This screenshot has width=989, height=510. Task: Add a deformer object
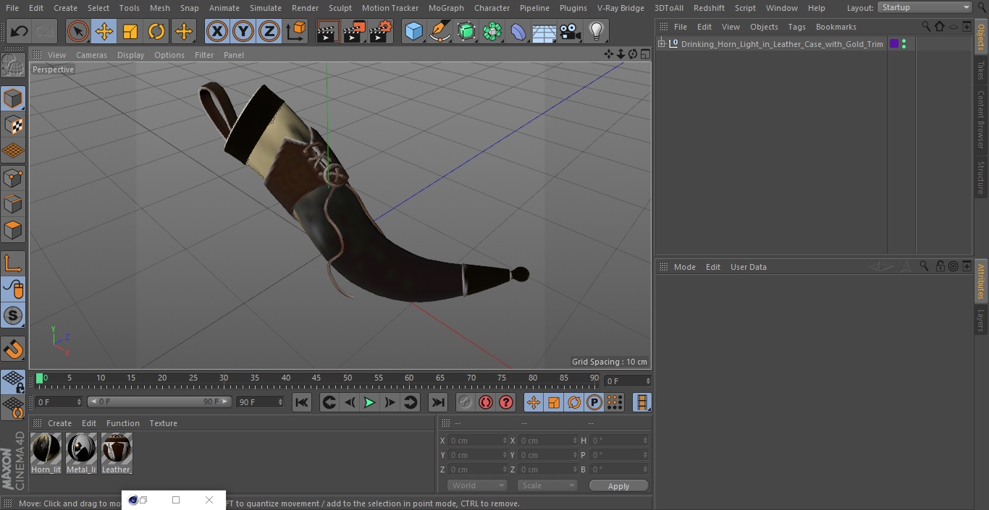click(518, 32)
